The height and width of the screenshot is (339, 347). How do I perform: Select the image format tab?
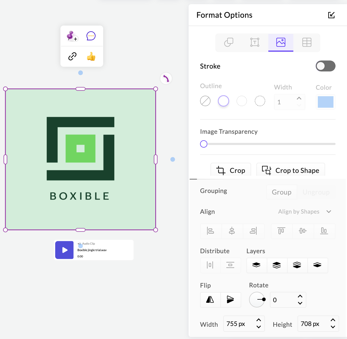(x=281, y=42)
